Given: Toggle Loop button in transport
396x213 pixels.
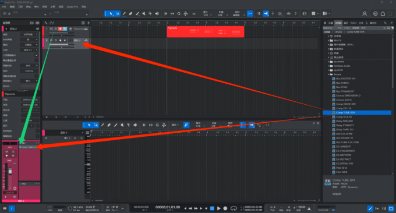Looking at the screenshot, I should tap(234, 208).
